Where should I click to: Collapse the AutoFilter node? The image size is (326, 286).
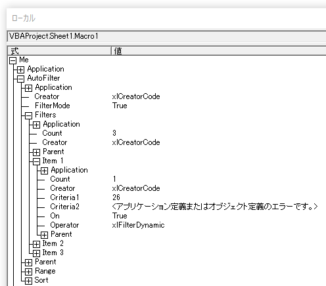coord(20,79)
